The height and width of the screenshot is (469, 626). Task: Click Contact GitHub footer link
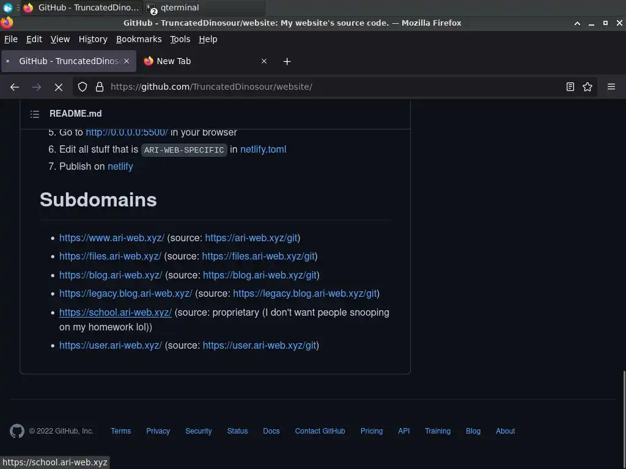pos(320,431)
